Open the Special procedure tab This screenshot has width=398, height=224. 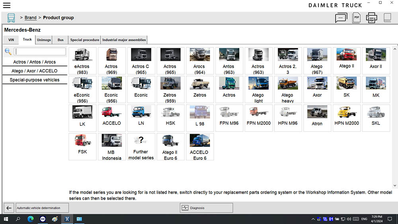click(x=84, y=40)
